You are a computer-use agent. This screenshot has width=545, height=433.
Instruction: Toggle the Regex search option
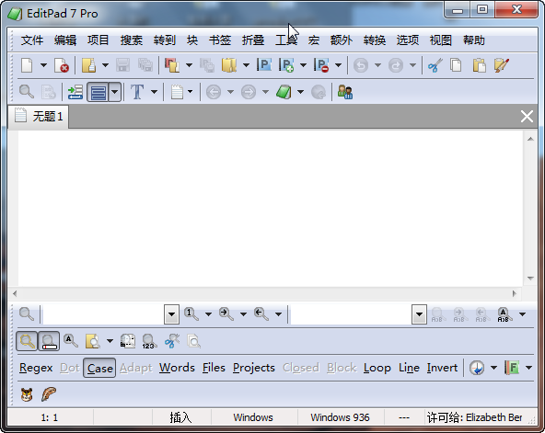[36, 368]
